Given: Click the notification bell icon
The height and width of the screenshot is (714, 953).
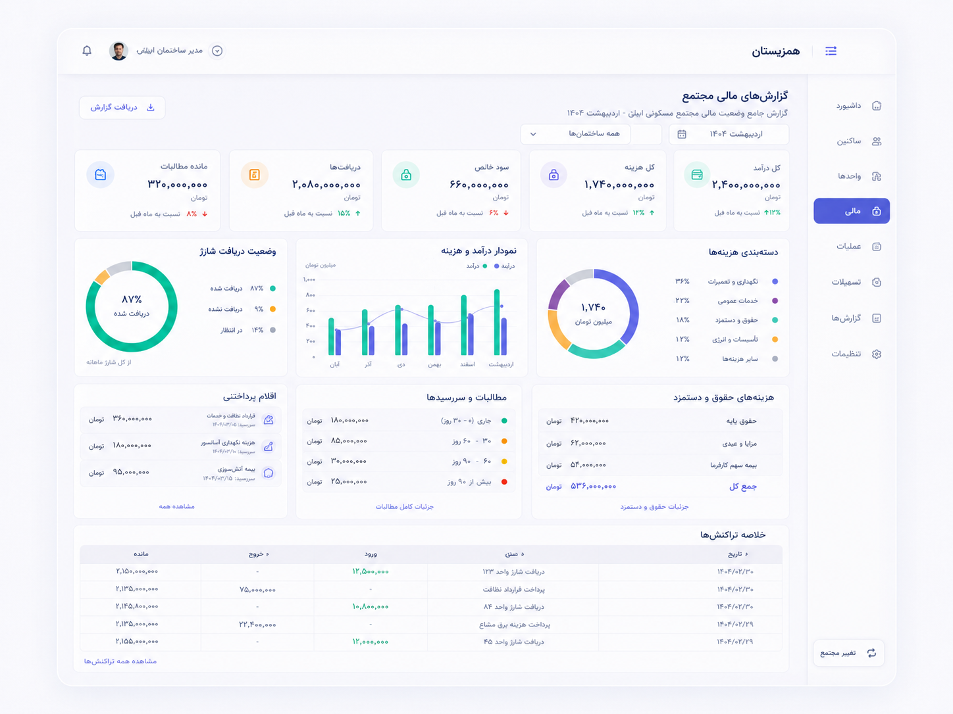Looking at the screenshot, I should click(x=87, y=51).
